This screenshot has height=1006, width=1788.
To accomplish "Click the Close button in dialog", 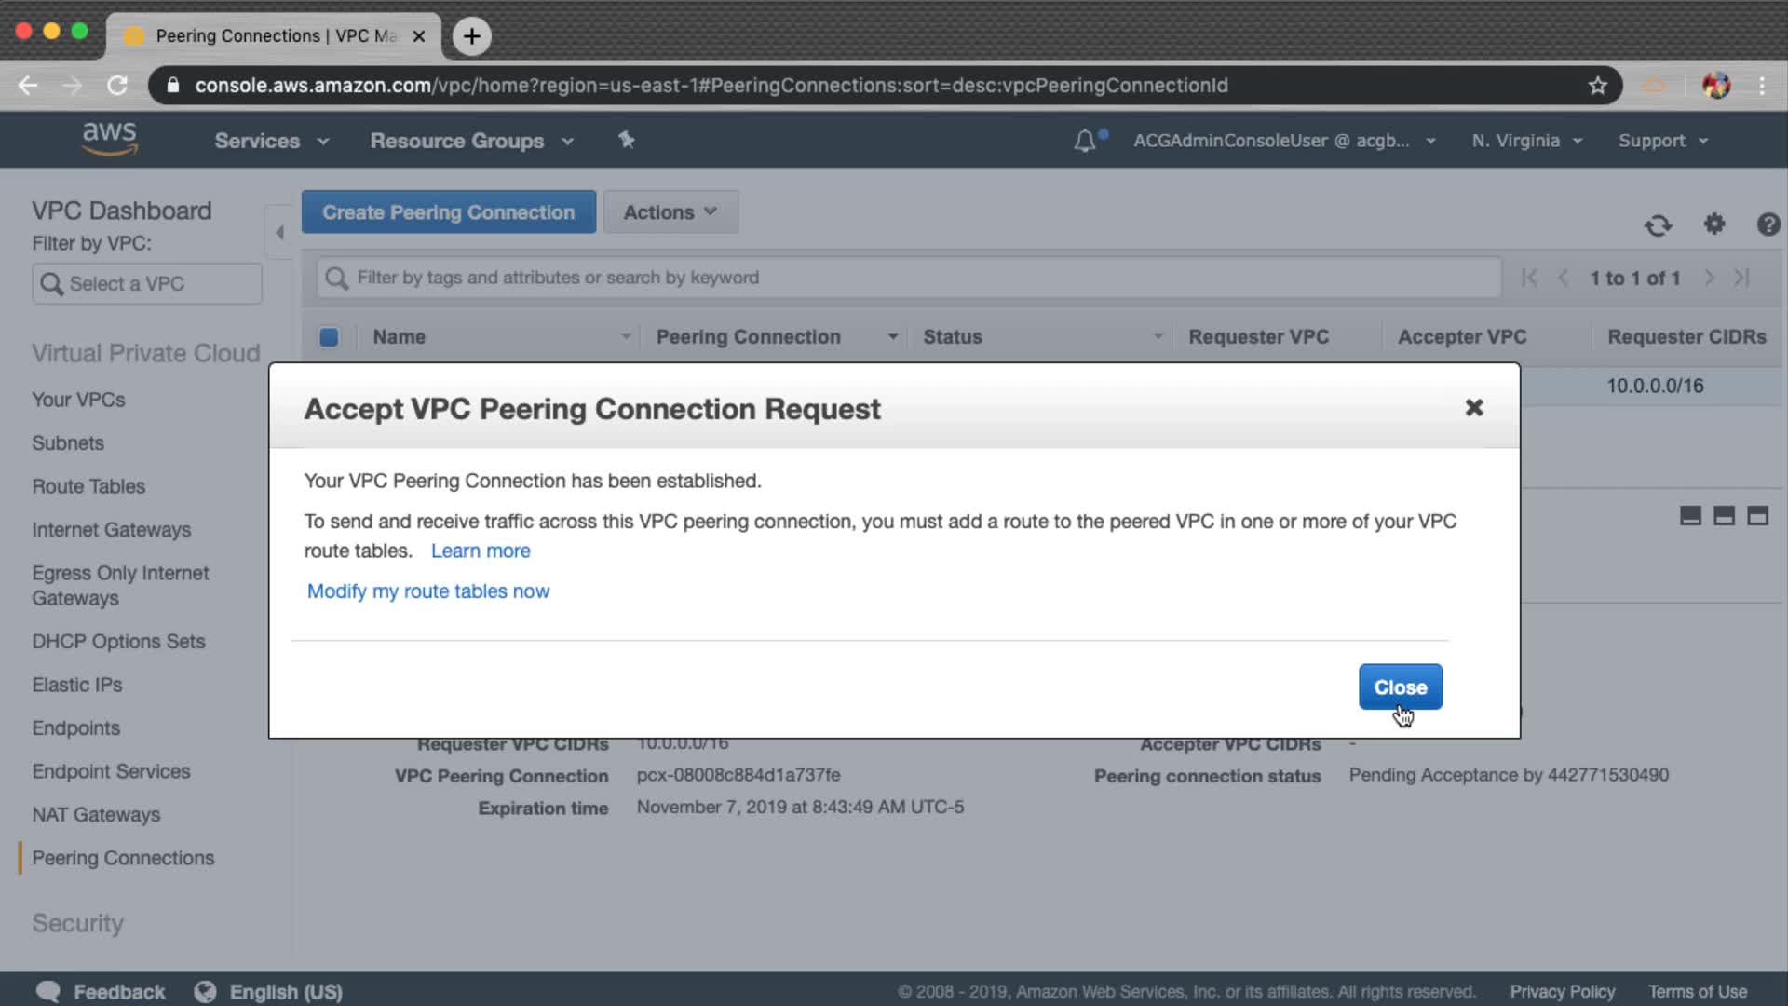I will pos(1400,687).
